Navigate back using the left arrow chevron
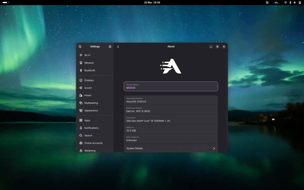304x190 pixels. click(x=118, y=46)
